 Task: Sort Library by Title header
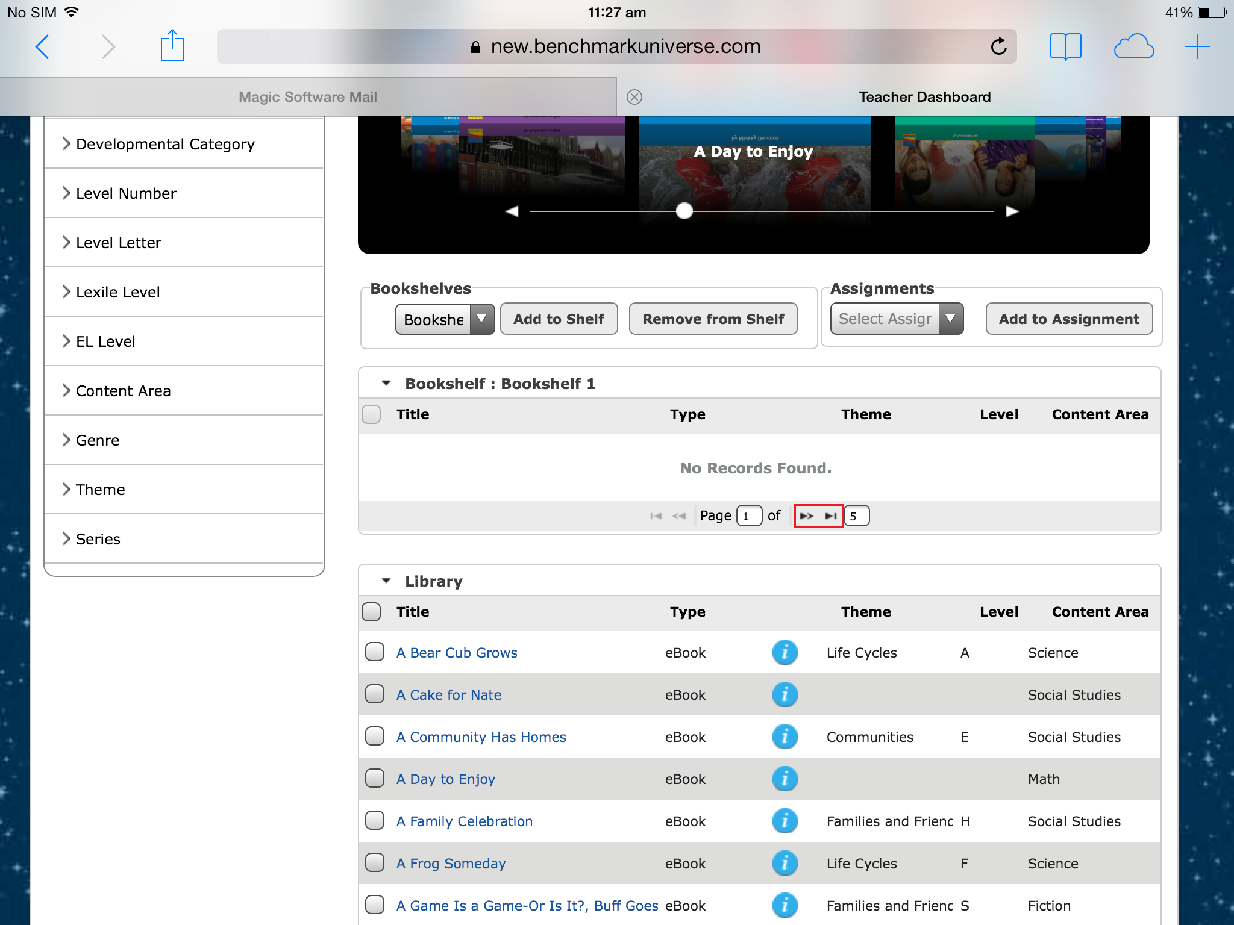click(413, 612)
